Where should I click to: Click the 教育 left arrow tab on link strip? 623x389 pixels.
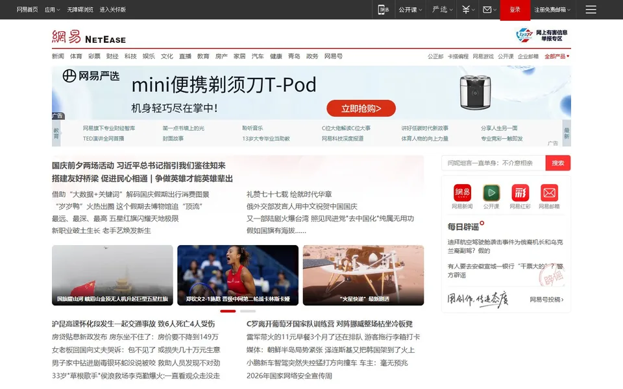click(x=56, y=133)
